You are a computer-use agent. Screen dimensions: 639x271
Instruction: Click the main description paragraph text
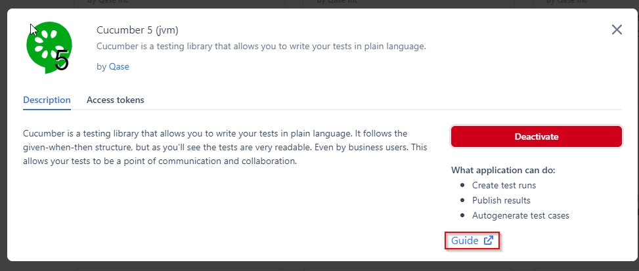225,147
